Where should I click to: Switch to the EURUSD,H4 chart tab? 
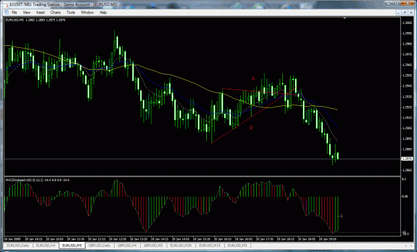click(x=45, y=245)
